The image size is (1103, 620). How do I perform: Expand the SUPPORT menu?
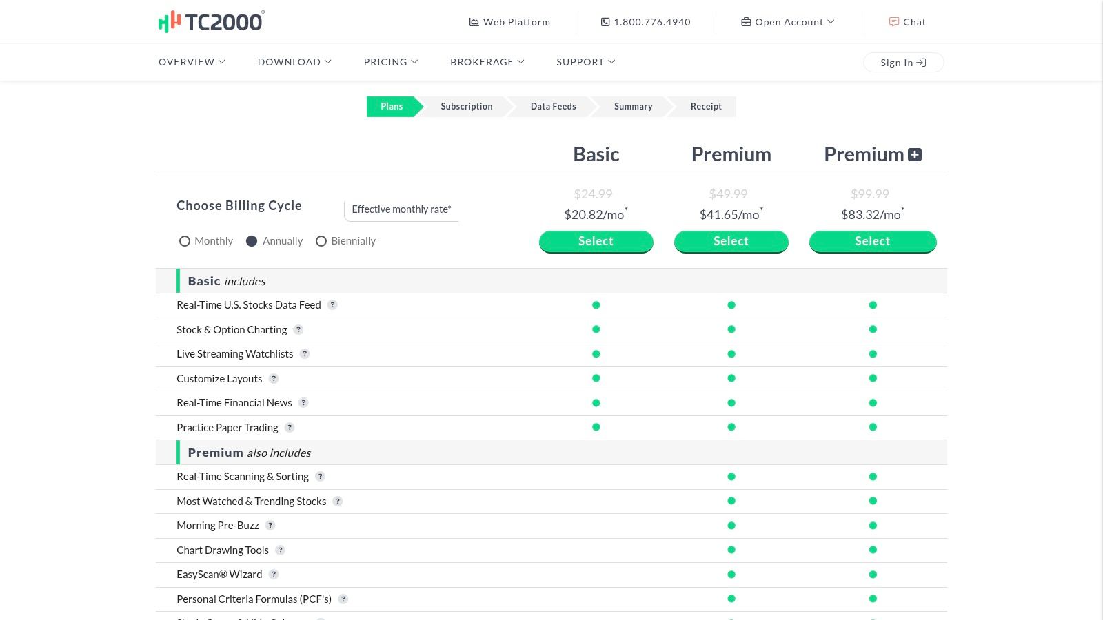tap(586, 62)
